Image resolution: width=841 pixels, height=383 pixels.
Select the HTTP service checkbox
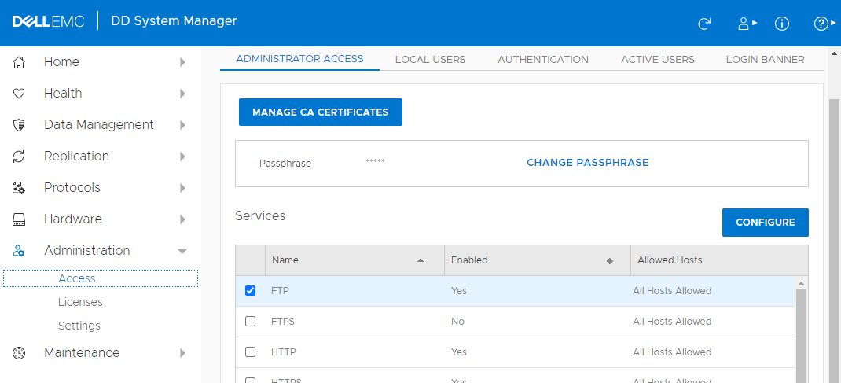tap(251, 352)
